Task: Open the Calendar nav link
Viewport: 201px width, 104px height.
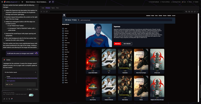Action: [160, 15]
